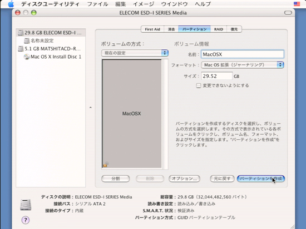Click the lock icon in partition map
Screen dimensions: 306x229
pyautogui.click(x=105, y=165)
